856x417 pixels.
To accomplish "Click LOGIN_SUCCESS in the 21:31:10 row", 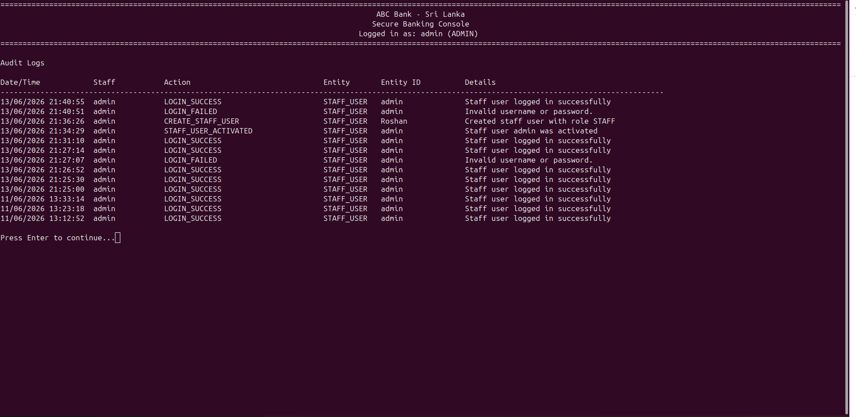I will pos(193,140).
